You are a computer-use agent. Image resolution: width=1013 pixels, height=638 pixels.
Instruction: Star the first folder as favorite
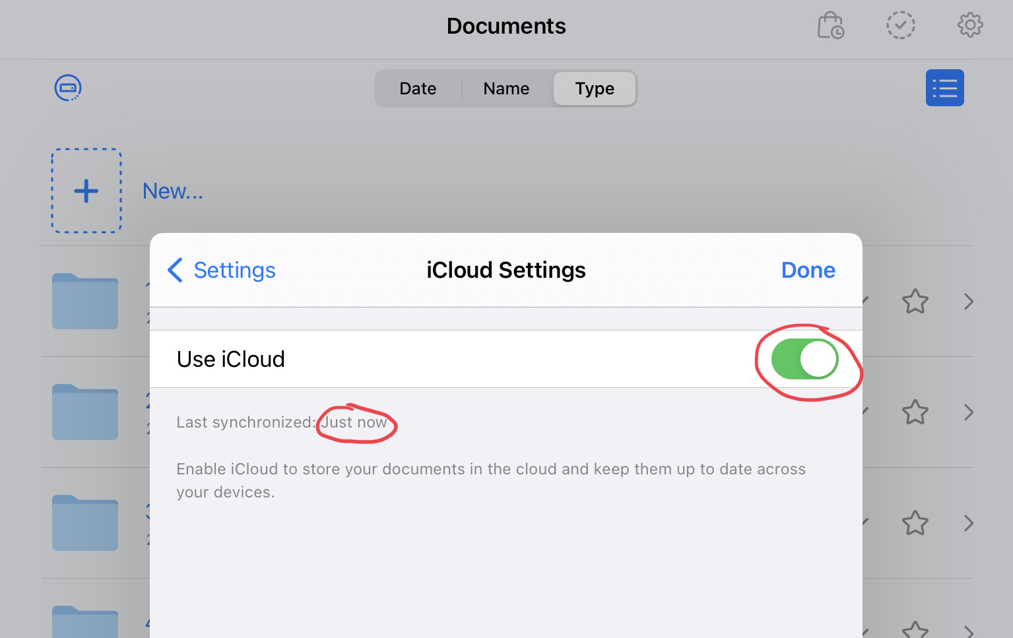(x=915, y=302)
